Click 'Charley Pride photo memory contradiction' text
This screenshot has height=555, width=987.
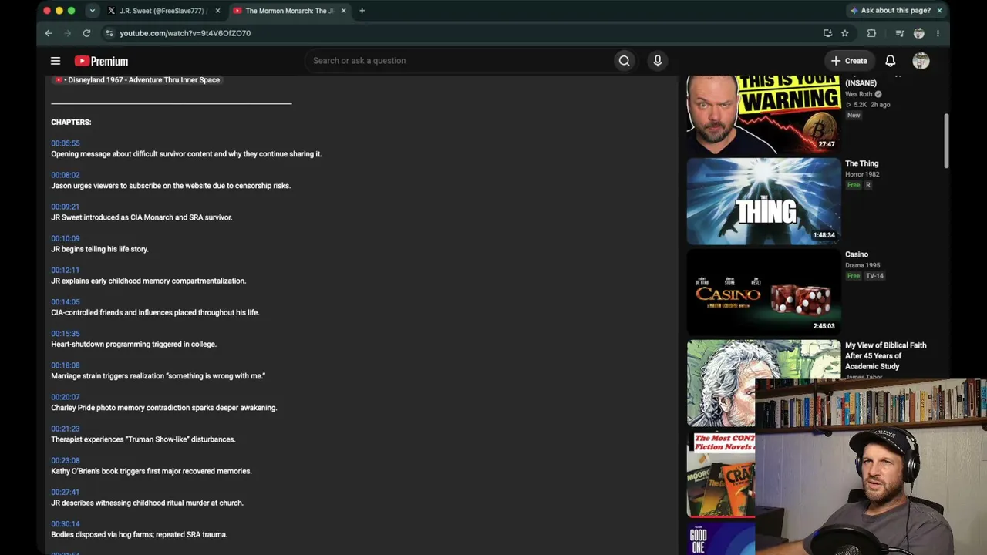[119, 408]
